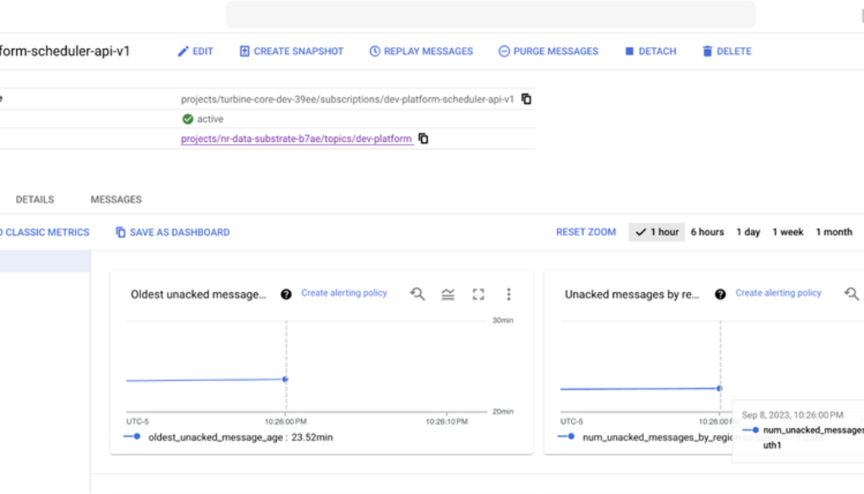Copy the subscription name path

(x=526, y=99)
